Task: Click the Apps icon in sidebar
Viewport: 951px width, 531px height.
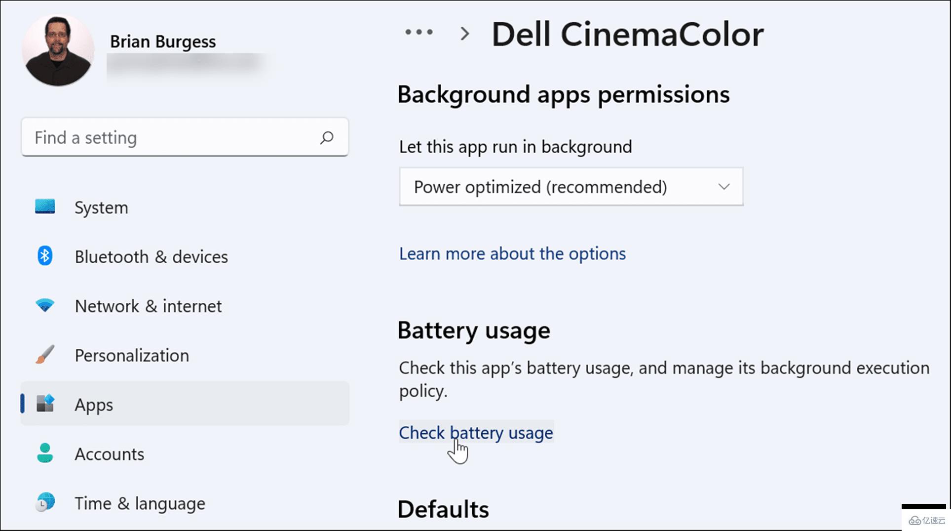Action: pos(45,404)
